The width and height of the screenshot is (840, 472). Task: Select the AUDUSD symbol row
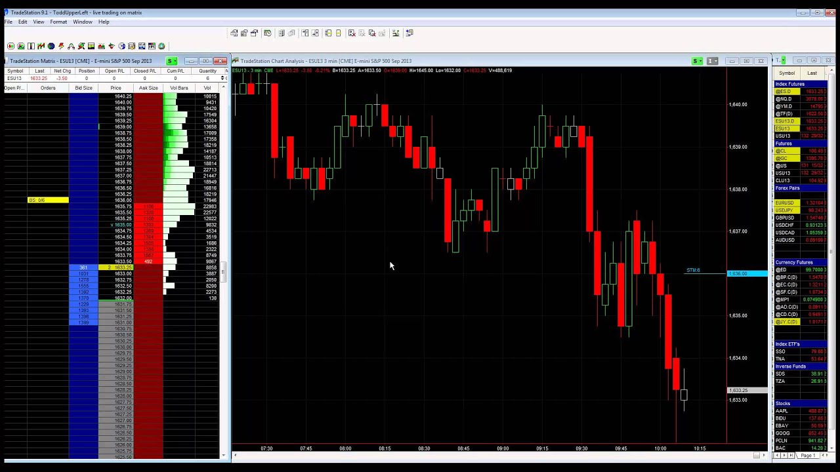tap(800, 240)
